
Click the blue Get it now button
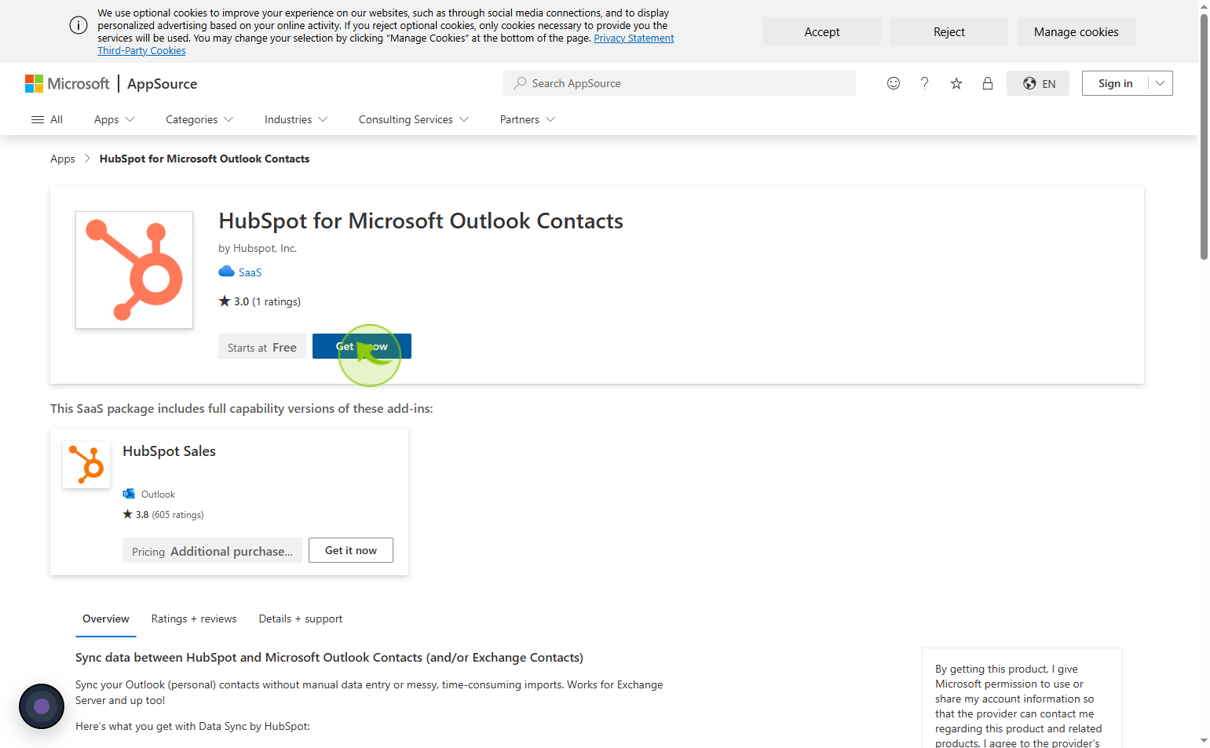pyautogui.click(x=362, y=346)
